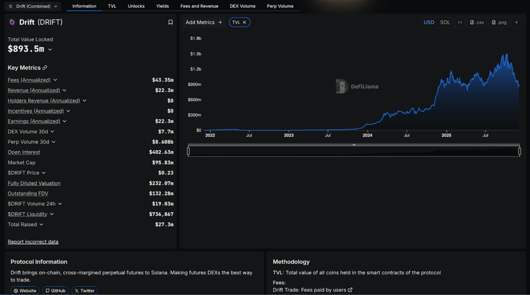Remove the TVL metric chip
Screen dimensions: 530x295
click(244, 22)
